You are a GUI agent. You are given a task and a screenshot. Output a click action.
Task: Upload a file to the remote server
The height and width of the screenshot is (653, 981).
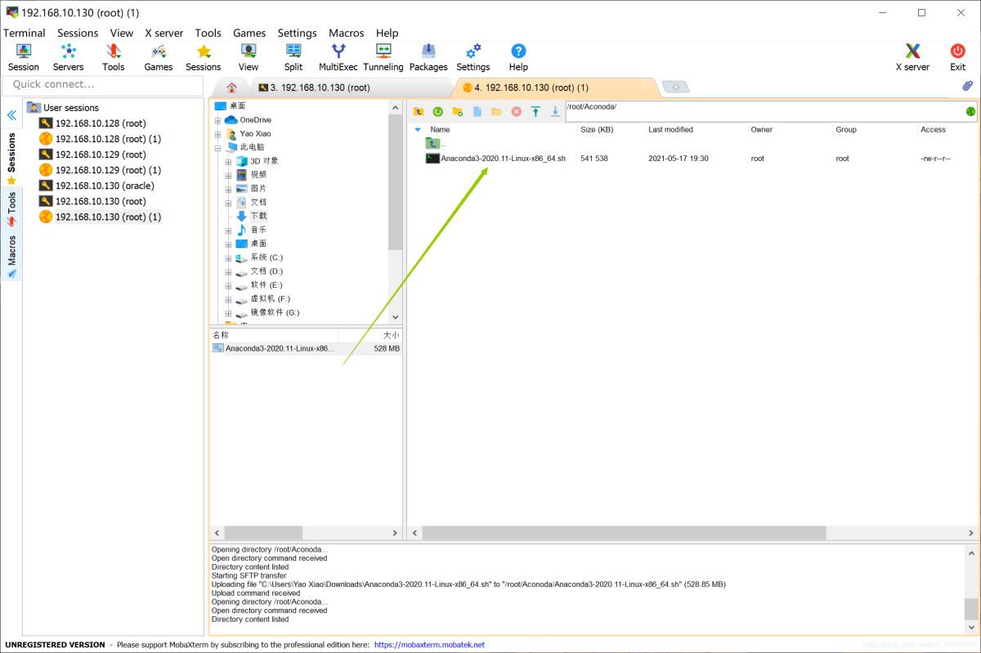pos(535,110)
